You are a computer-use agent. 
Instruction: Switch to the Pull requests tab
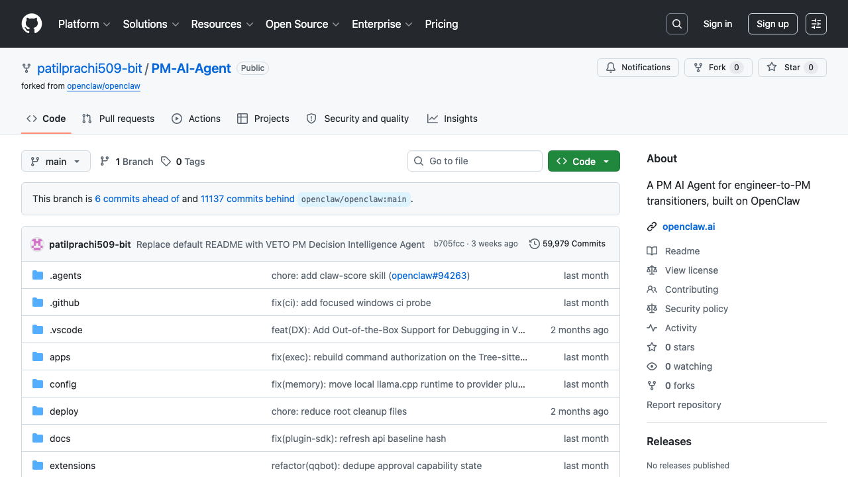click(x=118, y=119)
